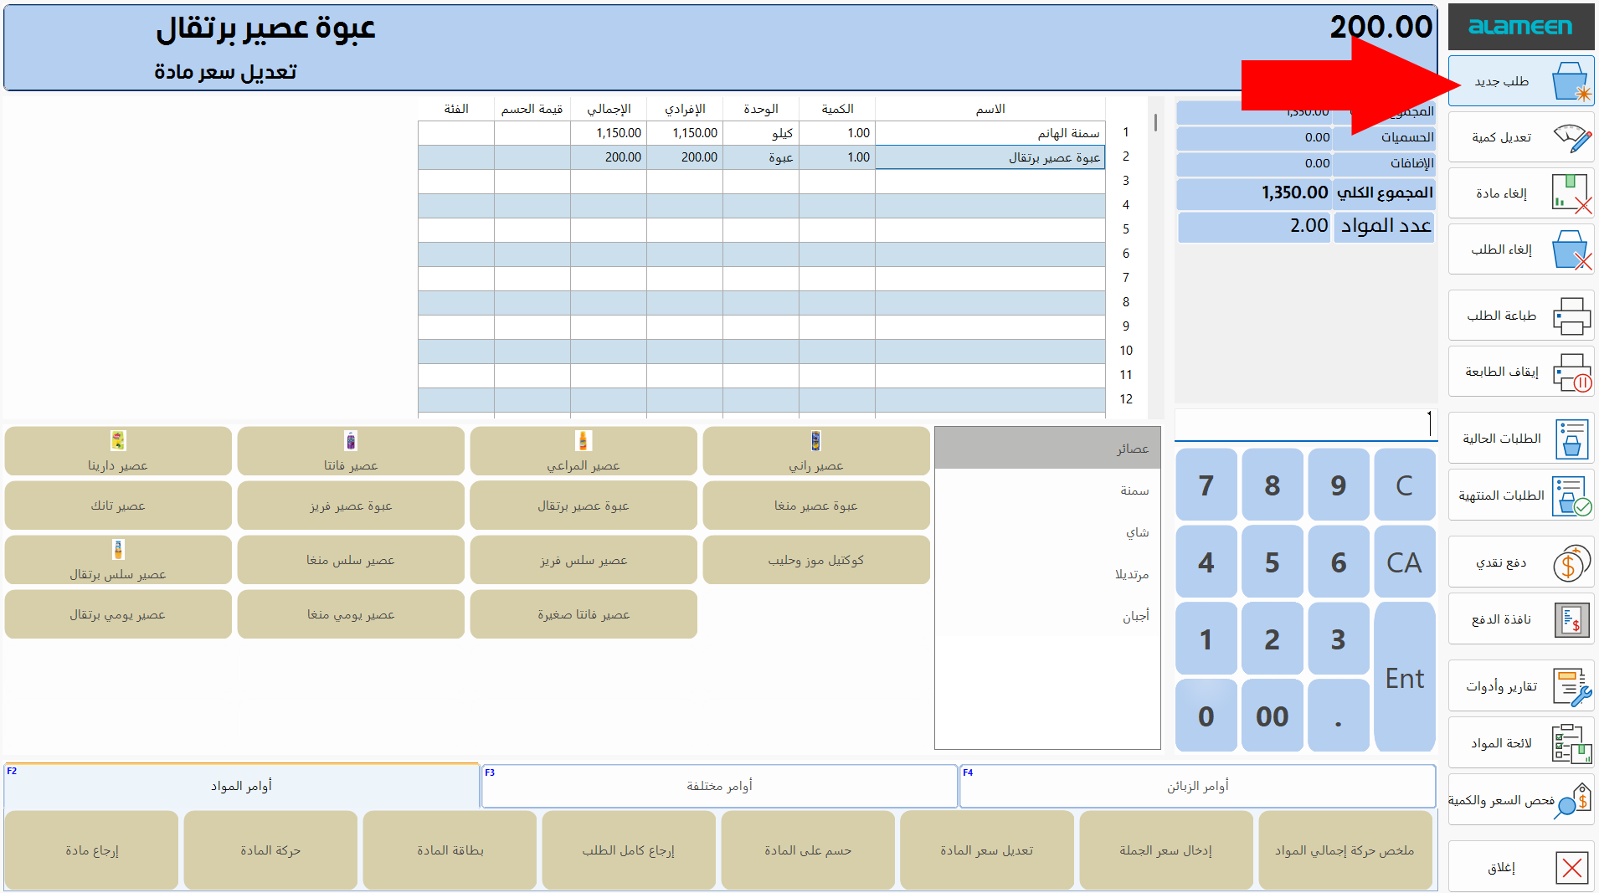Click the print order printer icon
This screenshot has width=1599, height=893.
(1571, 316)
